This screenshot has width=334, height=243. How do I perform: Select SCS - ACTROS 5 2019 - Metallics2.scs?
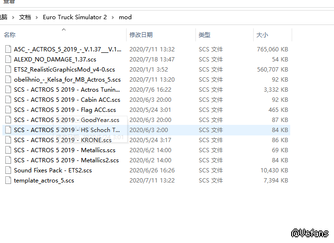(x=66, y=160)
